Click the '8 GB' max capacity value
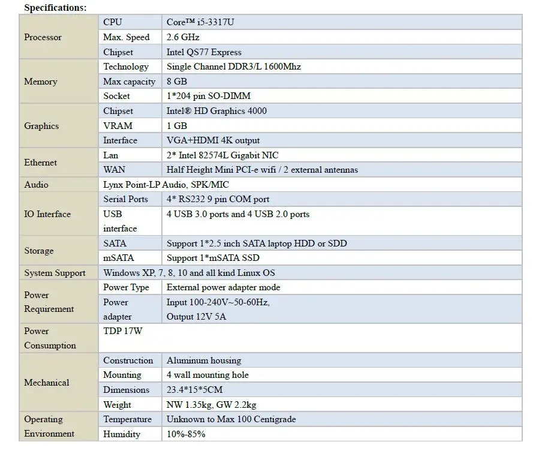Viewport: 542px width, 457px height. click(x=177, y=82)
